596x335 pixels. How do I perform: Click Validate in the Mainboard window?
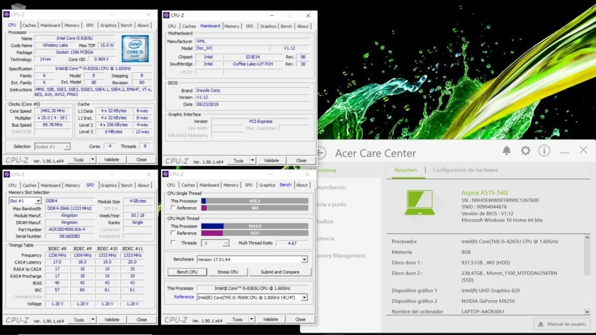271,161
